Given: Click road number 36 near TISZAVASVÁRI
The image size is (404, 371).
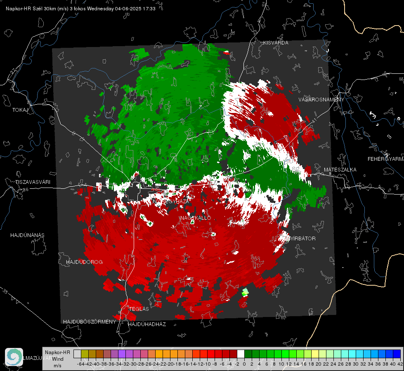Looking at the screenshot, I should [x=26, y=190].
